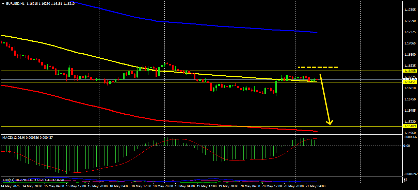Click the EURUSD,H1 chart title
Image resolution: width=418 pixels, height=190 pixels.
[x=15, y=3]
